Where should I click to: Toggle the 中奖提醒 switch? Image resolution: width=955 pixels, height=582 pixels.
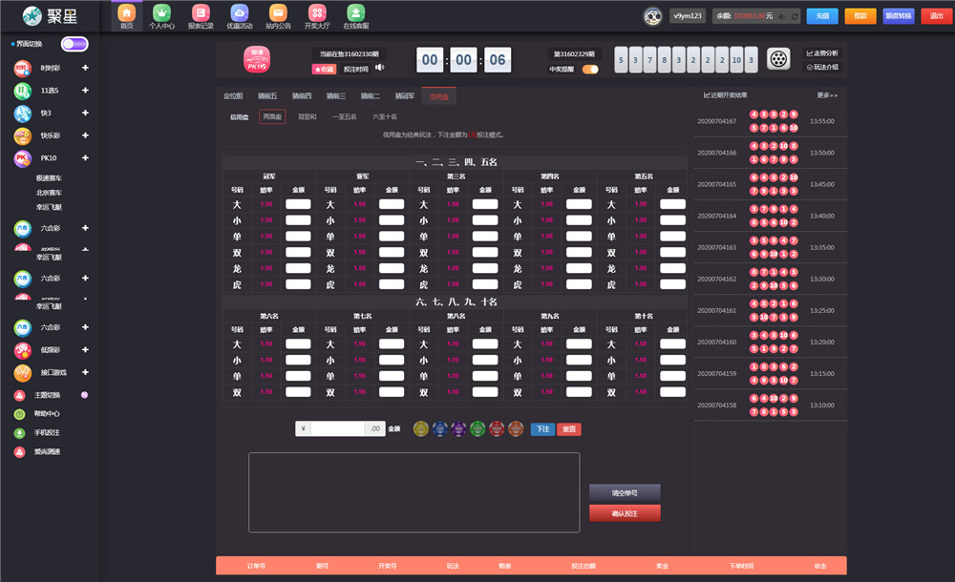point(590,69)
